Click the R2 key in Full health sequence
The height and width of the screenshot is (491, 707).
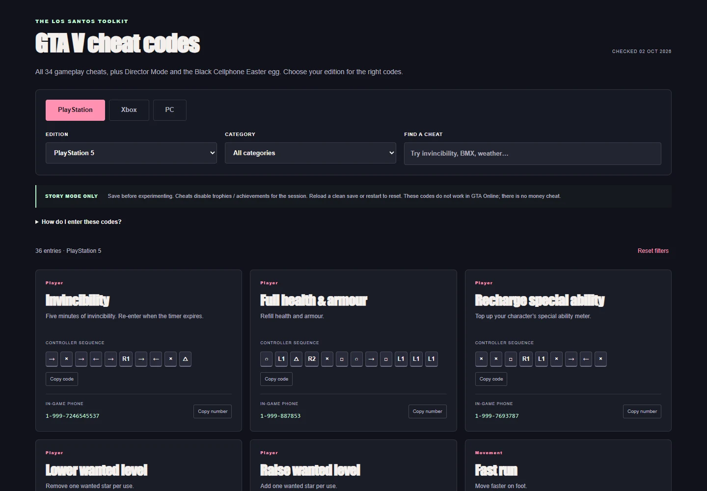pyautogui.click(x=312, y=359)
